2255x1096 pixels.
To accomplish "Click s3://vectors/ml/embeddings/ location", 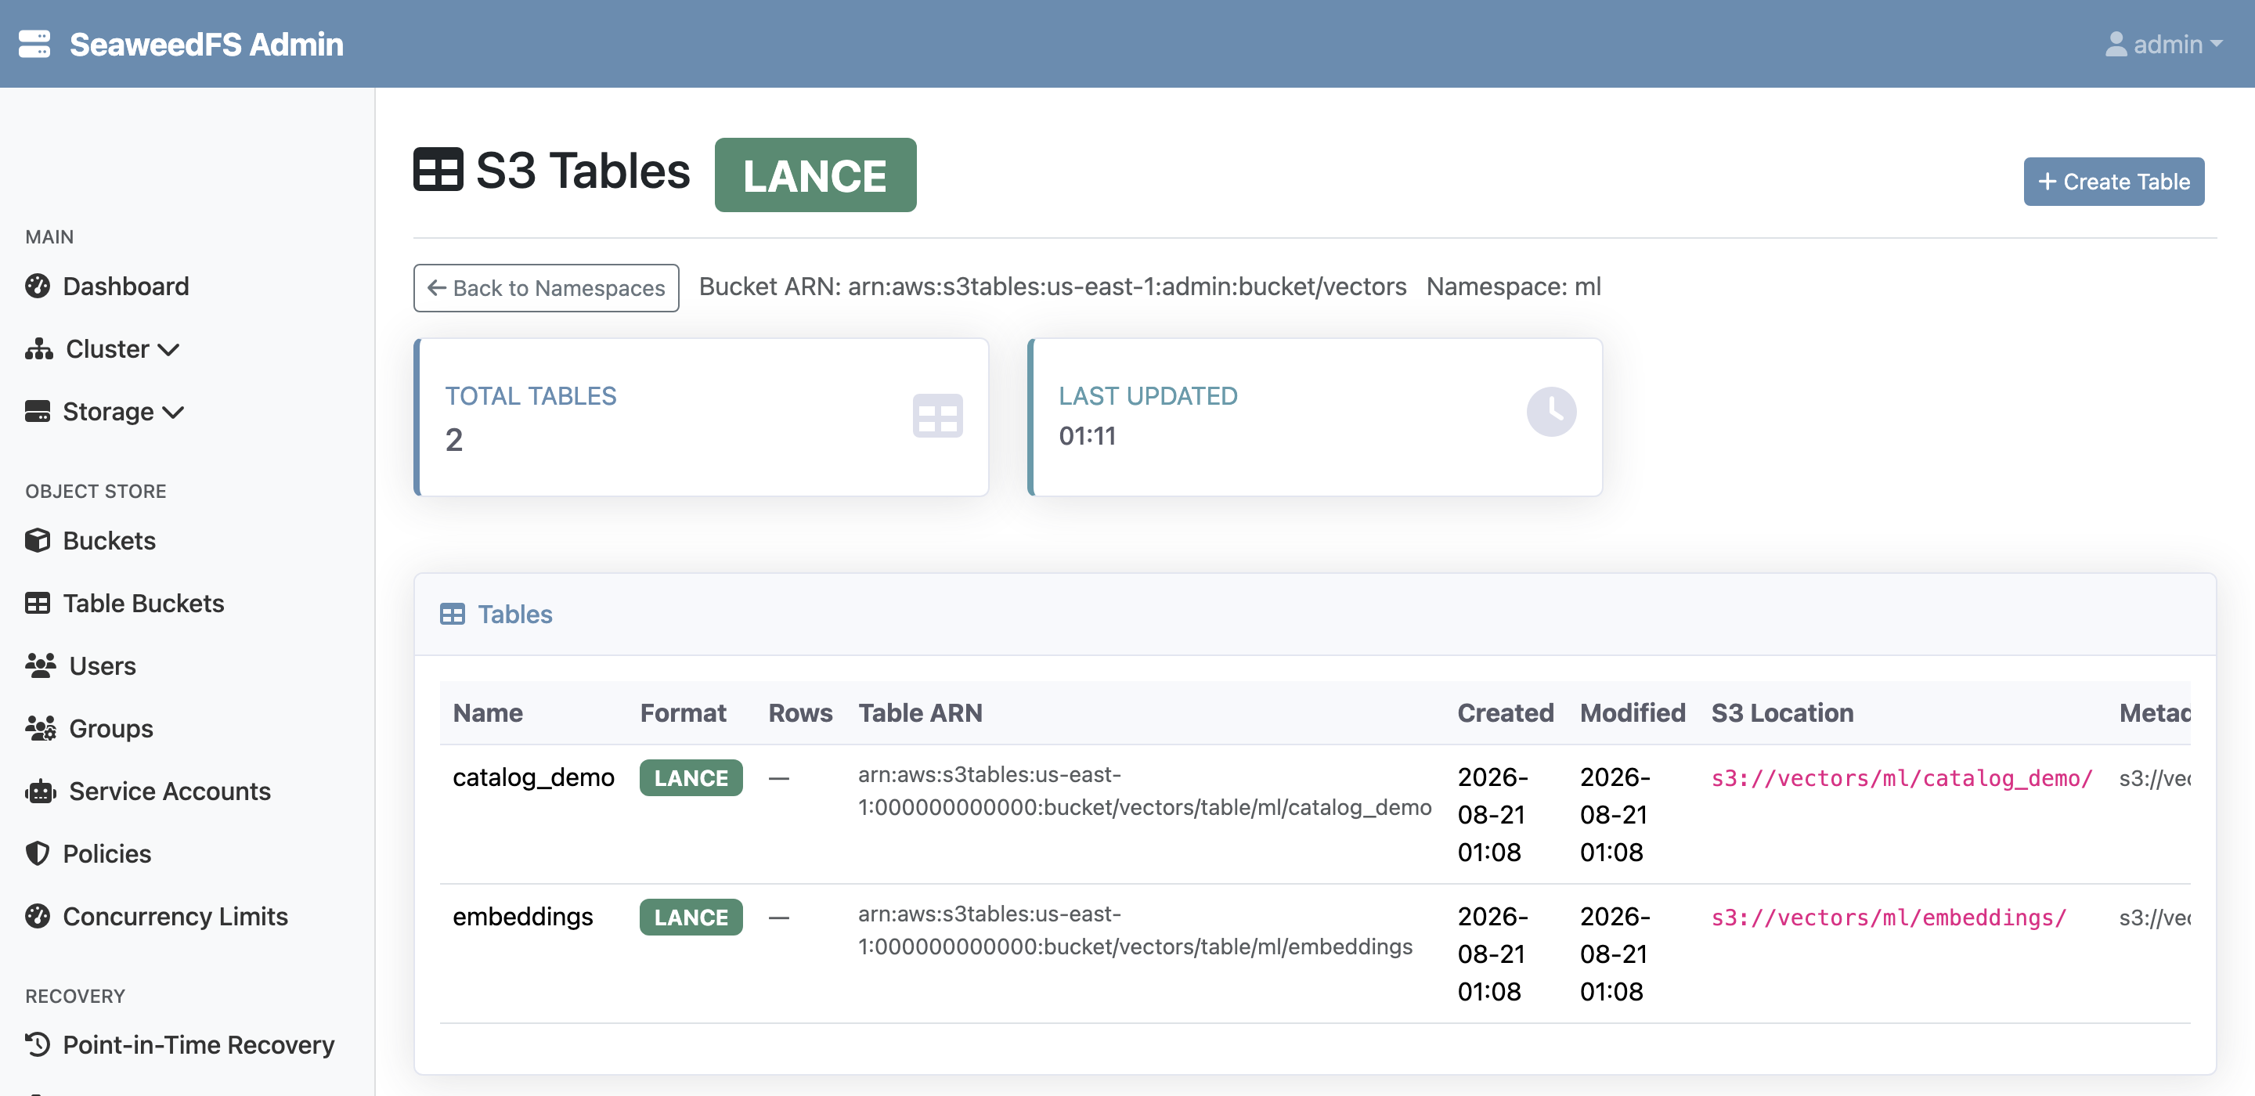I will pos(1889,918).
